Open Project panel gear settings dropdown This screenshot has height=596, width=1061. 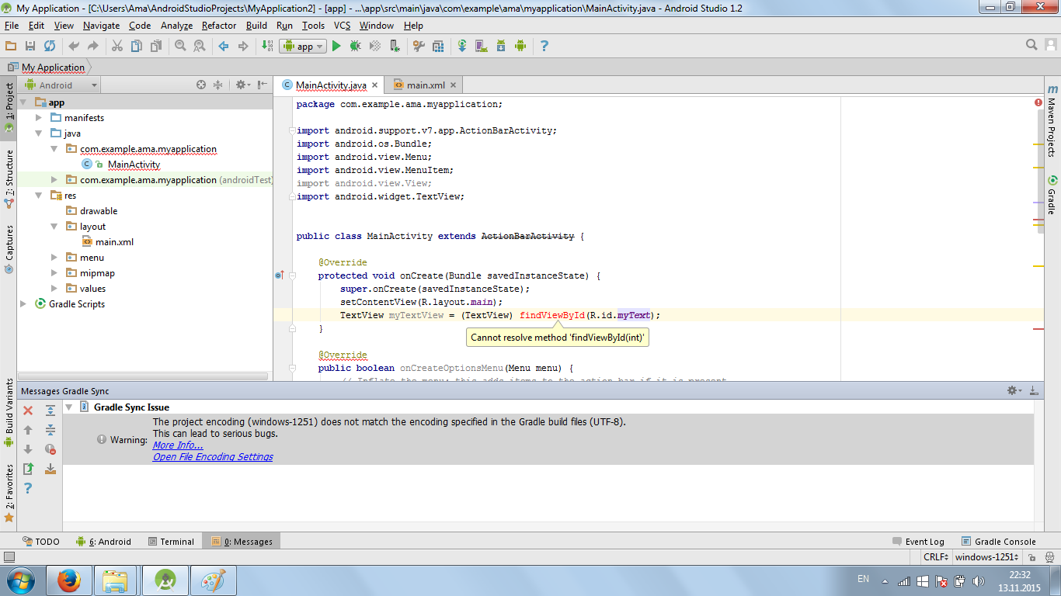click(242, 85)
